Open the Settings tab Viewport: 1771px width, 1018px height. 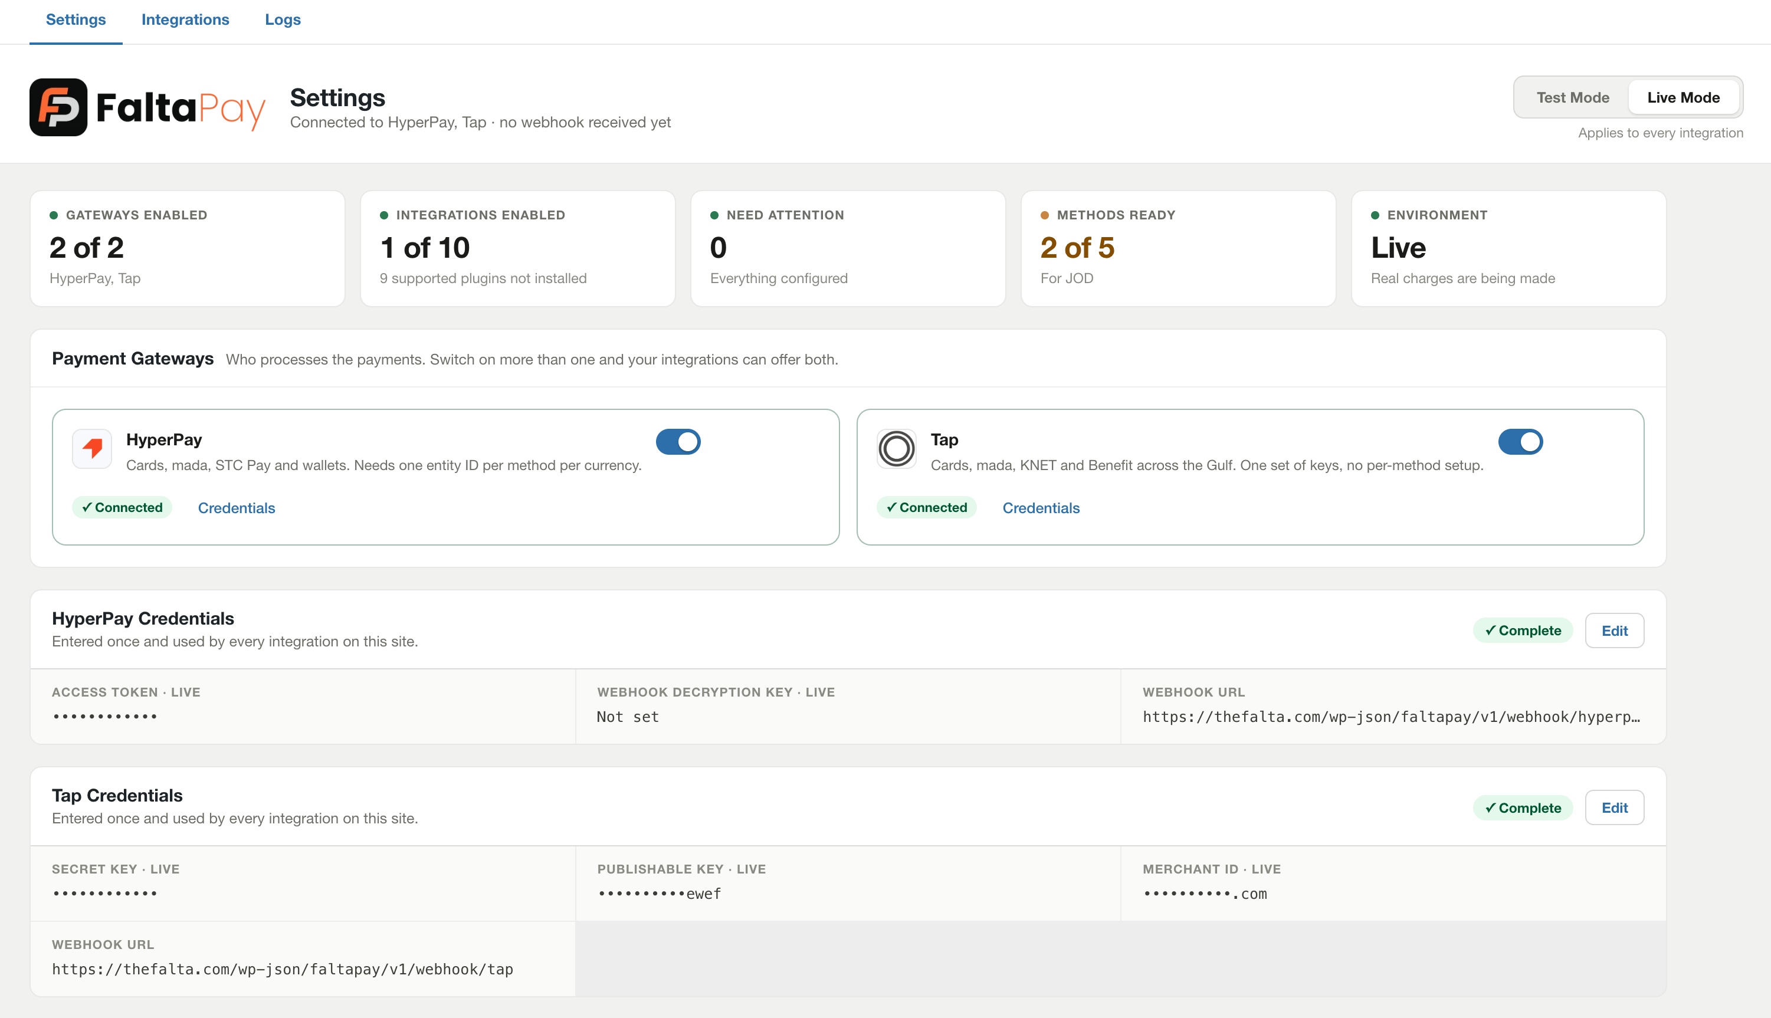(76, 19)
